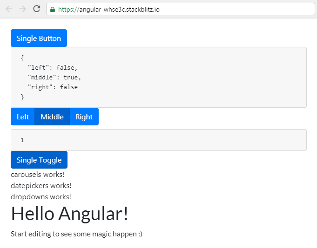The height and width of the screenshot is (248, 317).
Task: Click the closing brace of the JSON block
Action: point(22,97)
